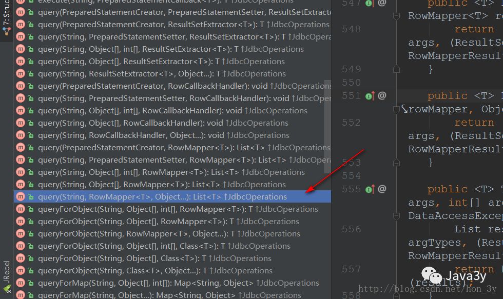Viewport: 503px width, 299px height.
Task: Click method icon of queryForMap(String, Object[], int[])
Action: click(21, 283)
